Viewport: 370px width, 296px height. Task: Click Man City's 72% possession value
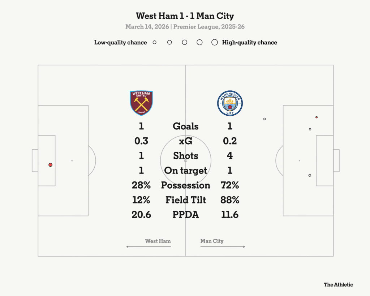[x=230, y=185]
